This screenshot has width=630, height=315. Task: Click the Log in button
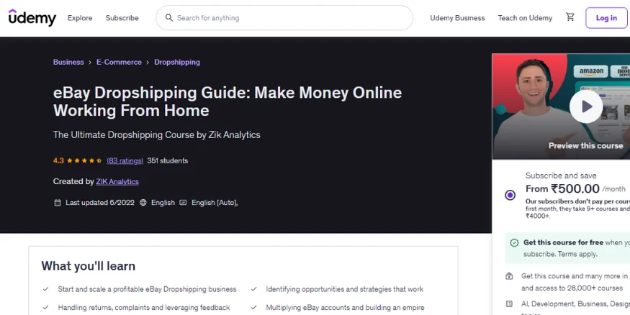point(606,18)
